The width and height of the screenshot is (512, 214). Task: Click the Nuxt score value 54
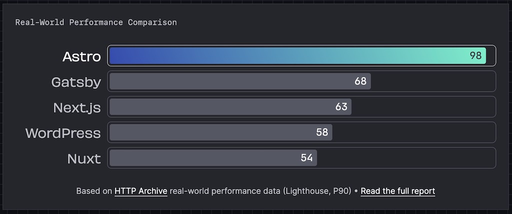click(306, 157)
